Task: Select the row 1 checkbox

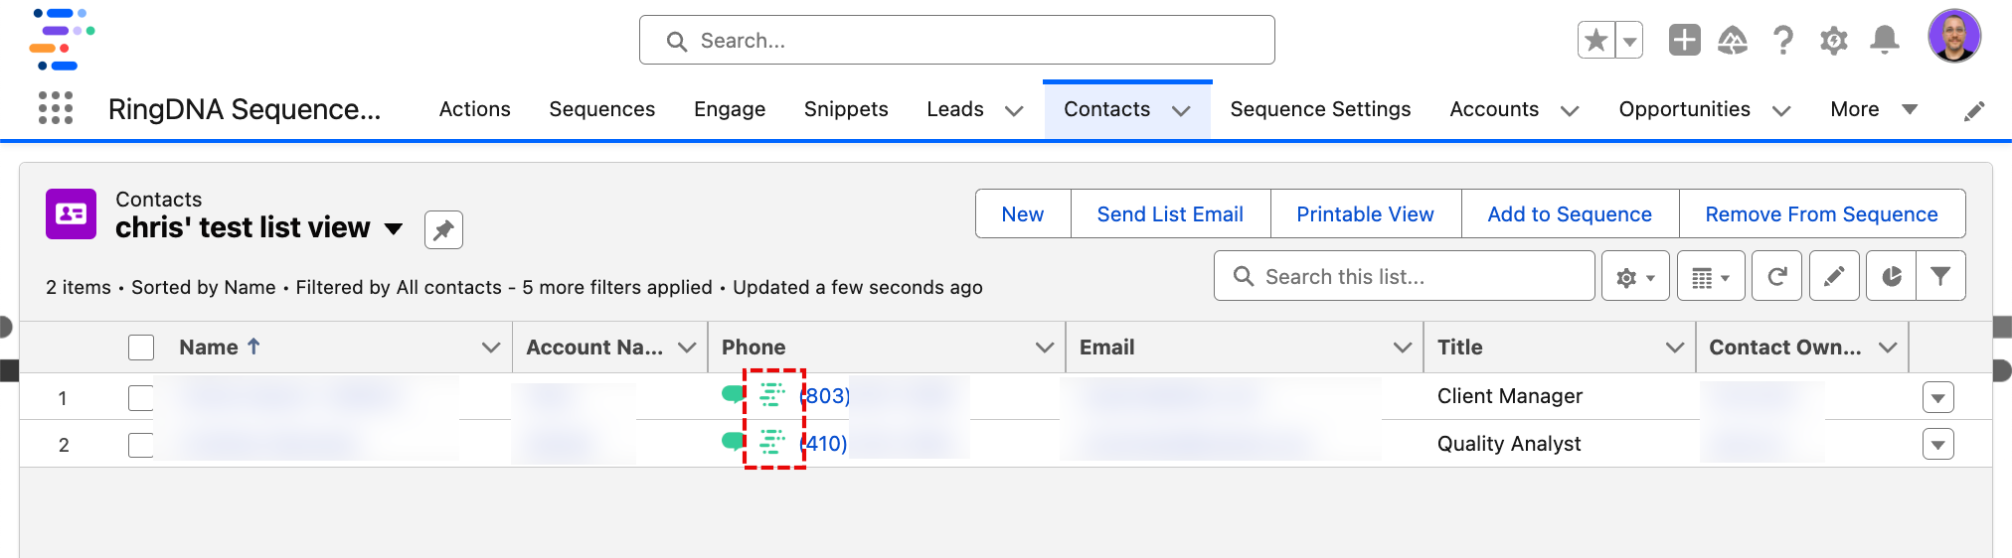Action: [141, 398]
